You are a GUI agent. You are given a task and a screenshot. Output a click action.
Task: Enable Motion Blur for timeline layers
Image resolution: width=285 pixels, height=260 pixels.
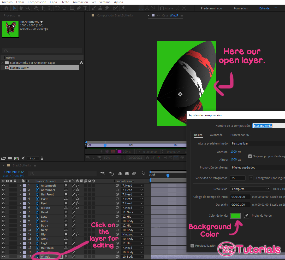(x=134, y=173)
